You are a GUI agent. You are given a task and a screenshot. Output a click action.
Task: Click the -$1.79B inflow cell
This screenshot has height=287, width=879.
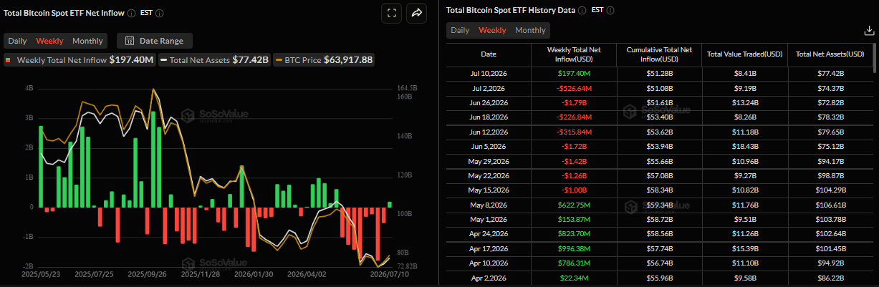click(x=573, y=102)
